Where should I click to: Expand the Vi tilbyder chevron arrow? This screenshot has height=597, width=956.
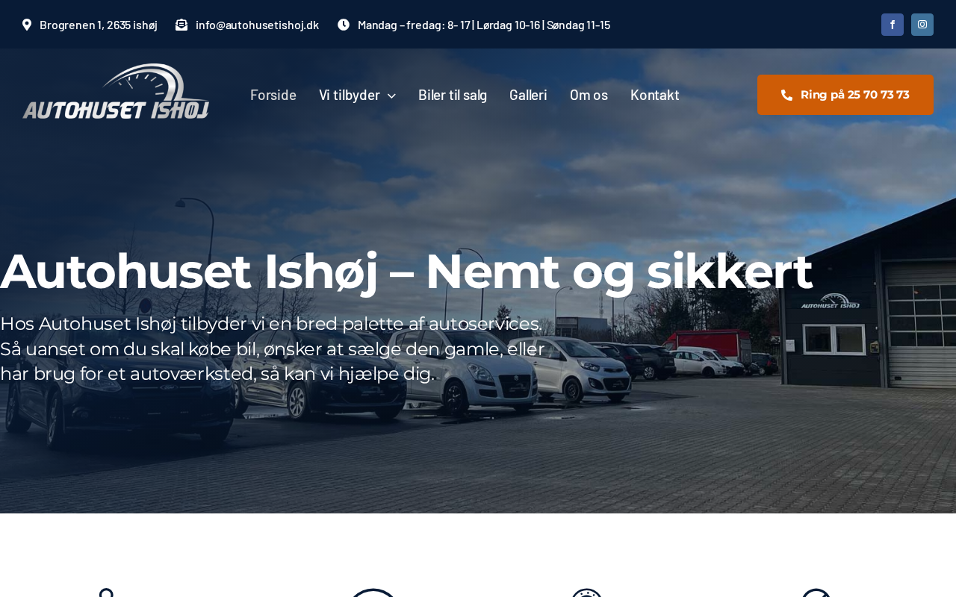(391, 96)
